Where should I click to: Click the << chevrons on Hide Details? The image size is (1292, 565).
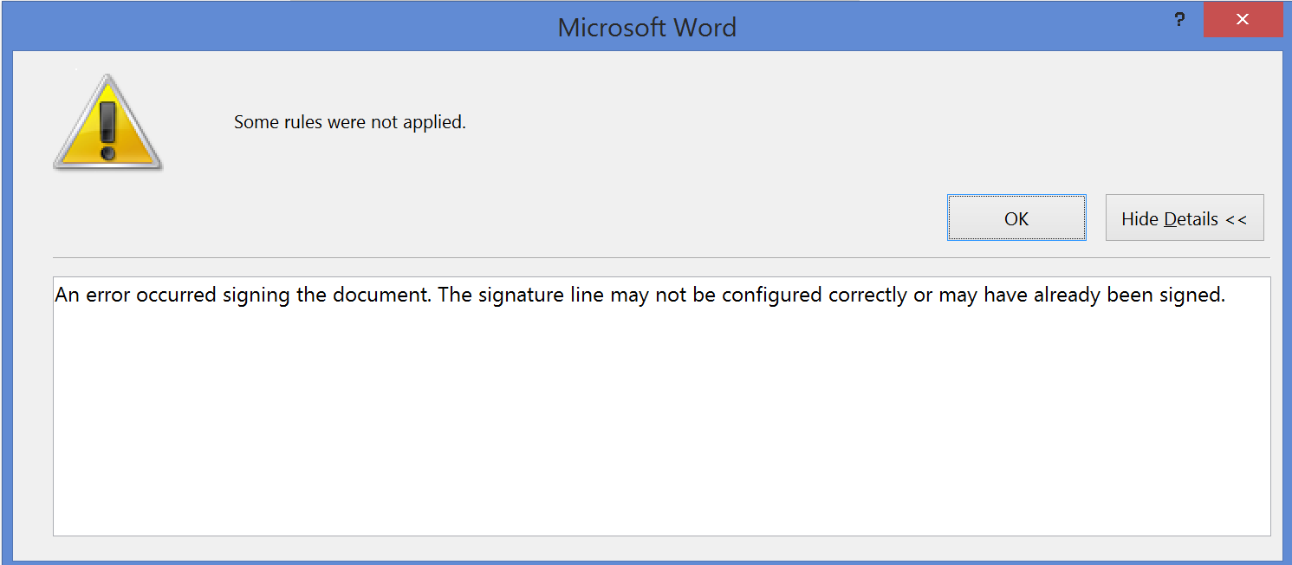coord(1236,219)
